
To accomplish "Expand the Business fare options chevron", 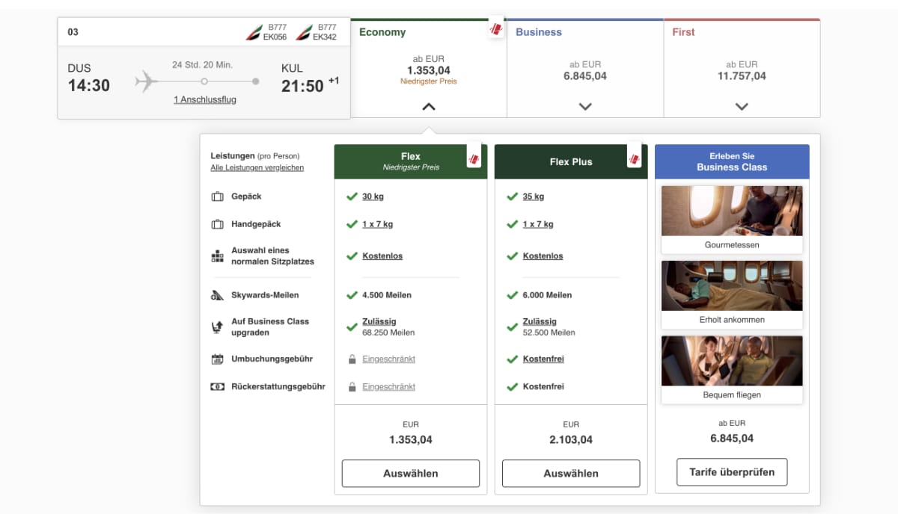I will pyautogui.click(x=584, y=106).
